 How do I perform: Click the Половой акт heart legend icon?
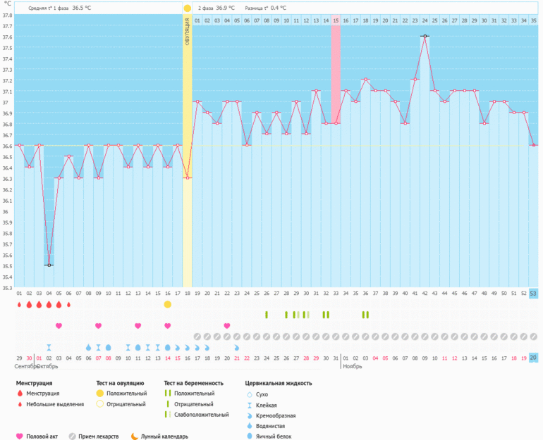(x=19, y=436)
